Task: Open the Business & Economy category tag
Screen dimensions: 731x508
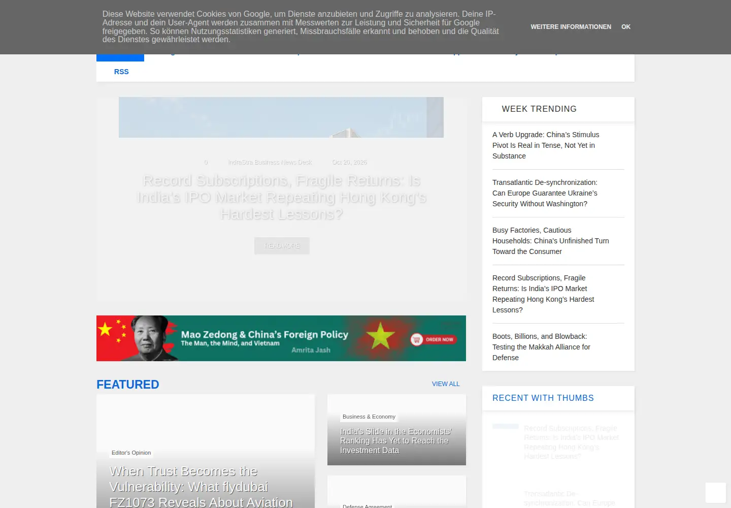Action: tap(369, 417)
